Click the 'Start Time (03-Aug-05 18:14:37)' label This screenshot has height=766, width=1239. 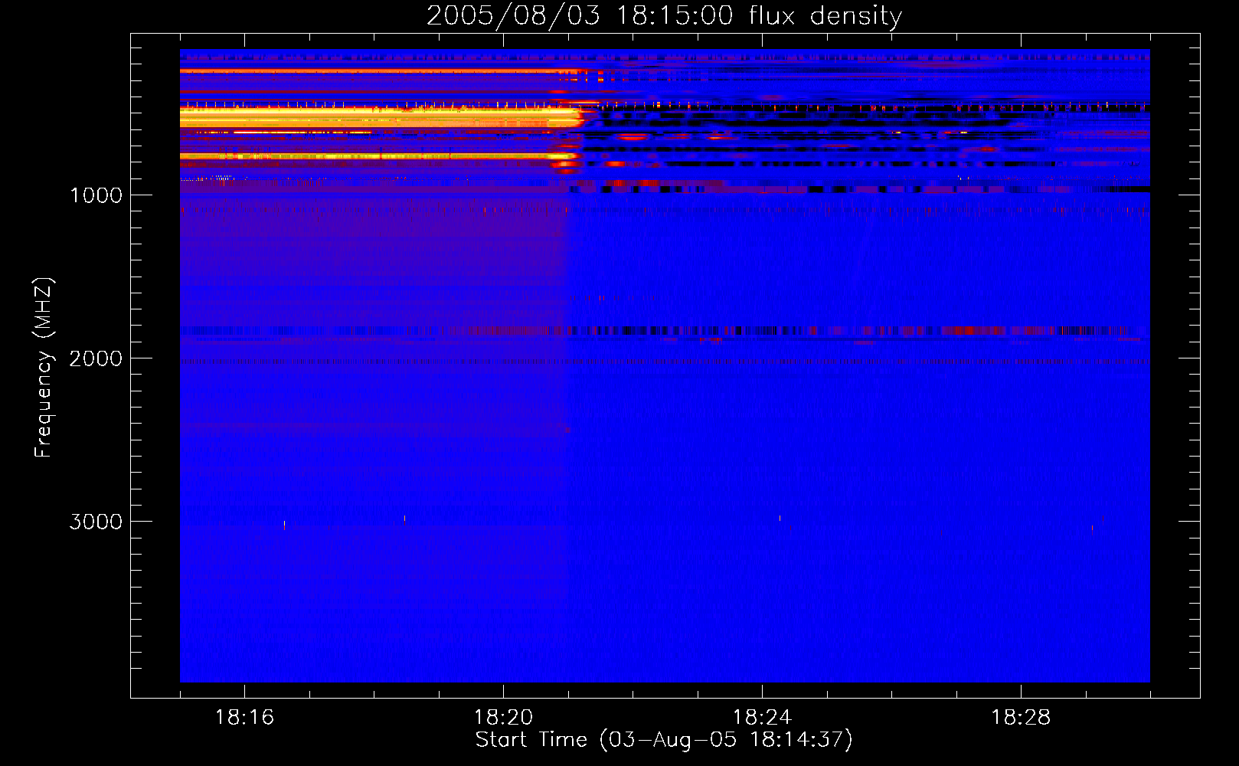click(x=664, y=740)
